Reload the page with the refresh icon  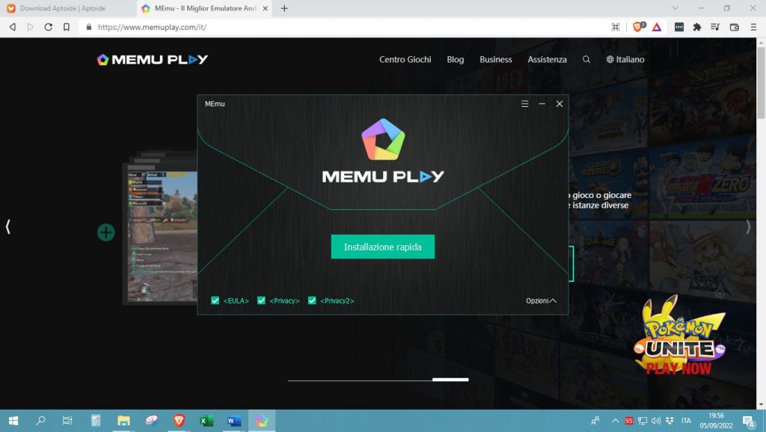49,27
